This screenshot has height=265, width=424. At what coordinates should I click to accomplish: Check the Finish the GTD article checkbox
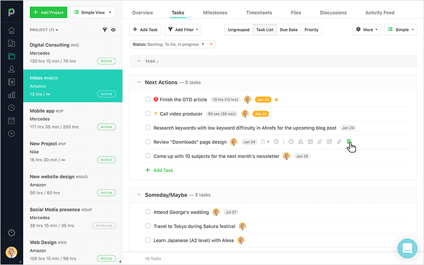(148, 99)
